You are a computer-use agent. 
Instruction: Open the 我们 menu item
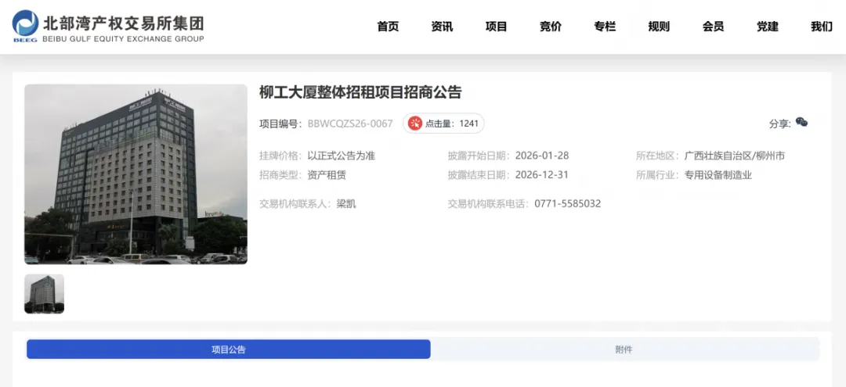(x=821, y=27)
